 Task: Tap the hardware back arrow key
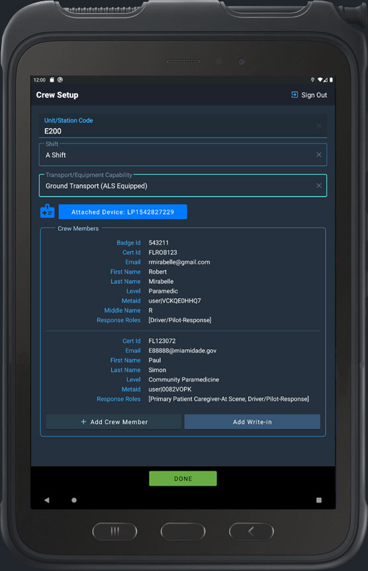251,532
